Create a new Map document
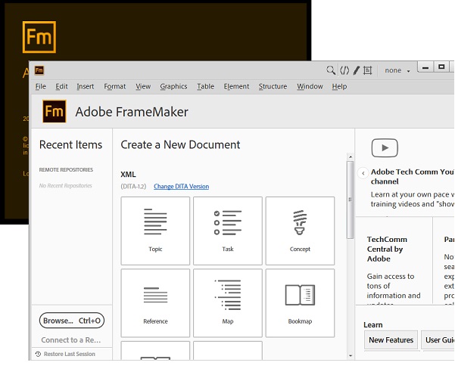 (x=228, y=302)
